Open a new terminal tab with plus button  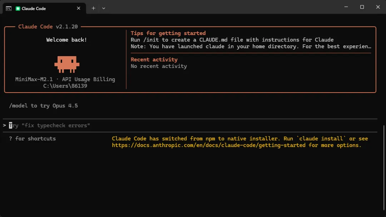[x=93, y=8]
